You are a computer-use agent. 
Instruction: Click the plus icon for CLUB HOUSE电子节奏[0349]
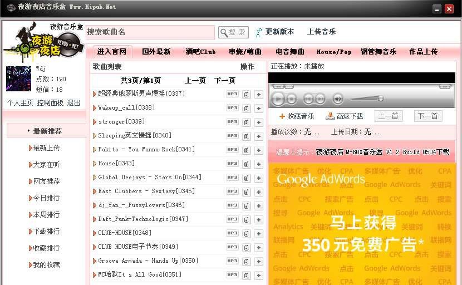(259, 248)
